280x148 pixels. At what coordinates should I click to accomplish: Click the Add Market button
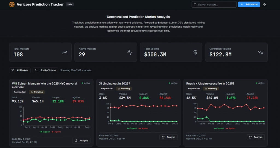pyautogui.click(x=249, y=4)
